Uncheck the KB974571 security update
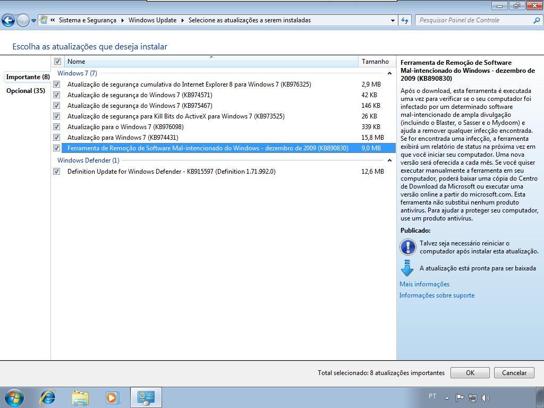The height and width of the screenshot is (408, 544). tap(57, 95)
